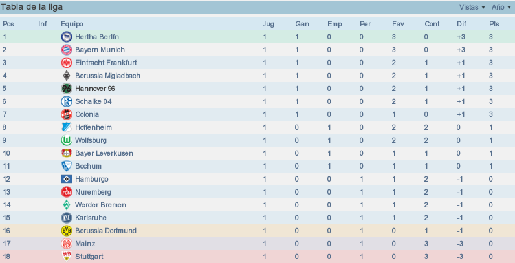Click the Werder Bremen club crest
The image size is (515, 263).
click(x=67, y=205)
